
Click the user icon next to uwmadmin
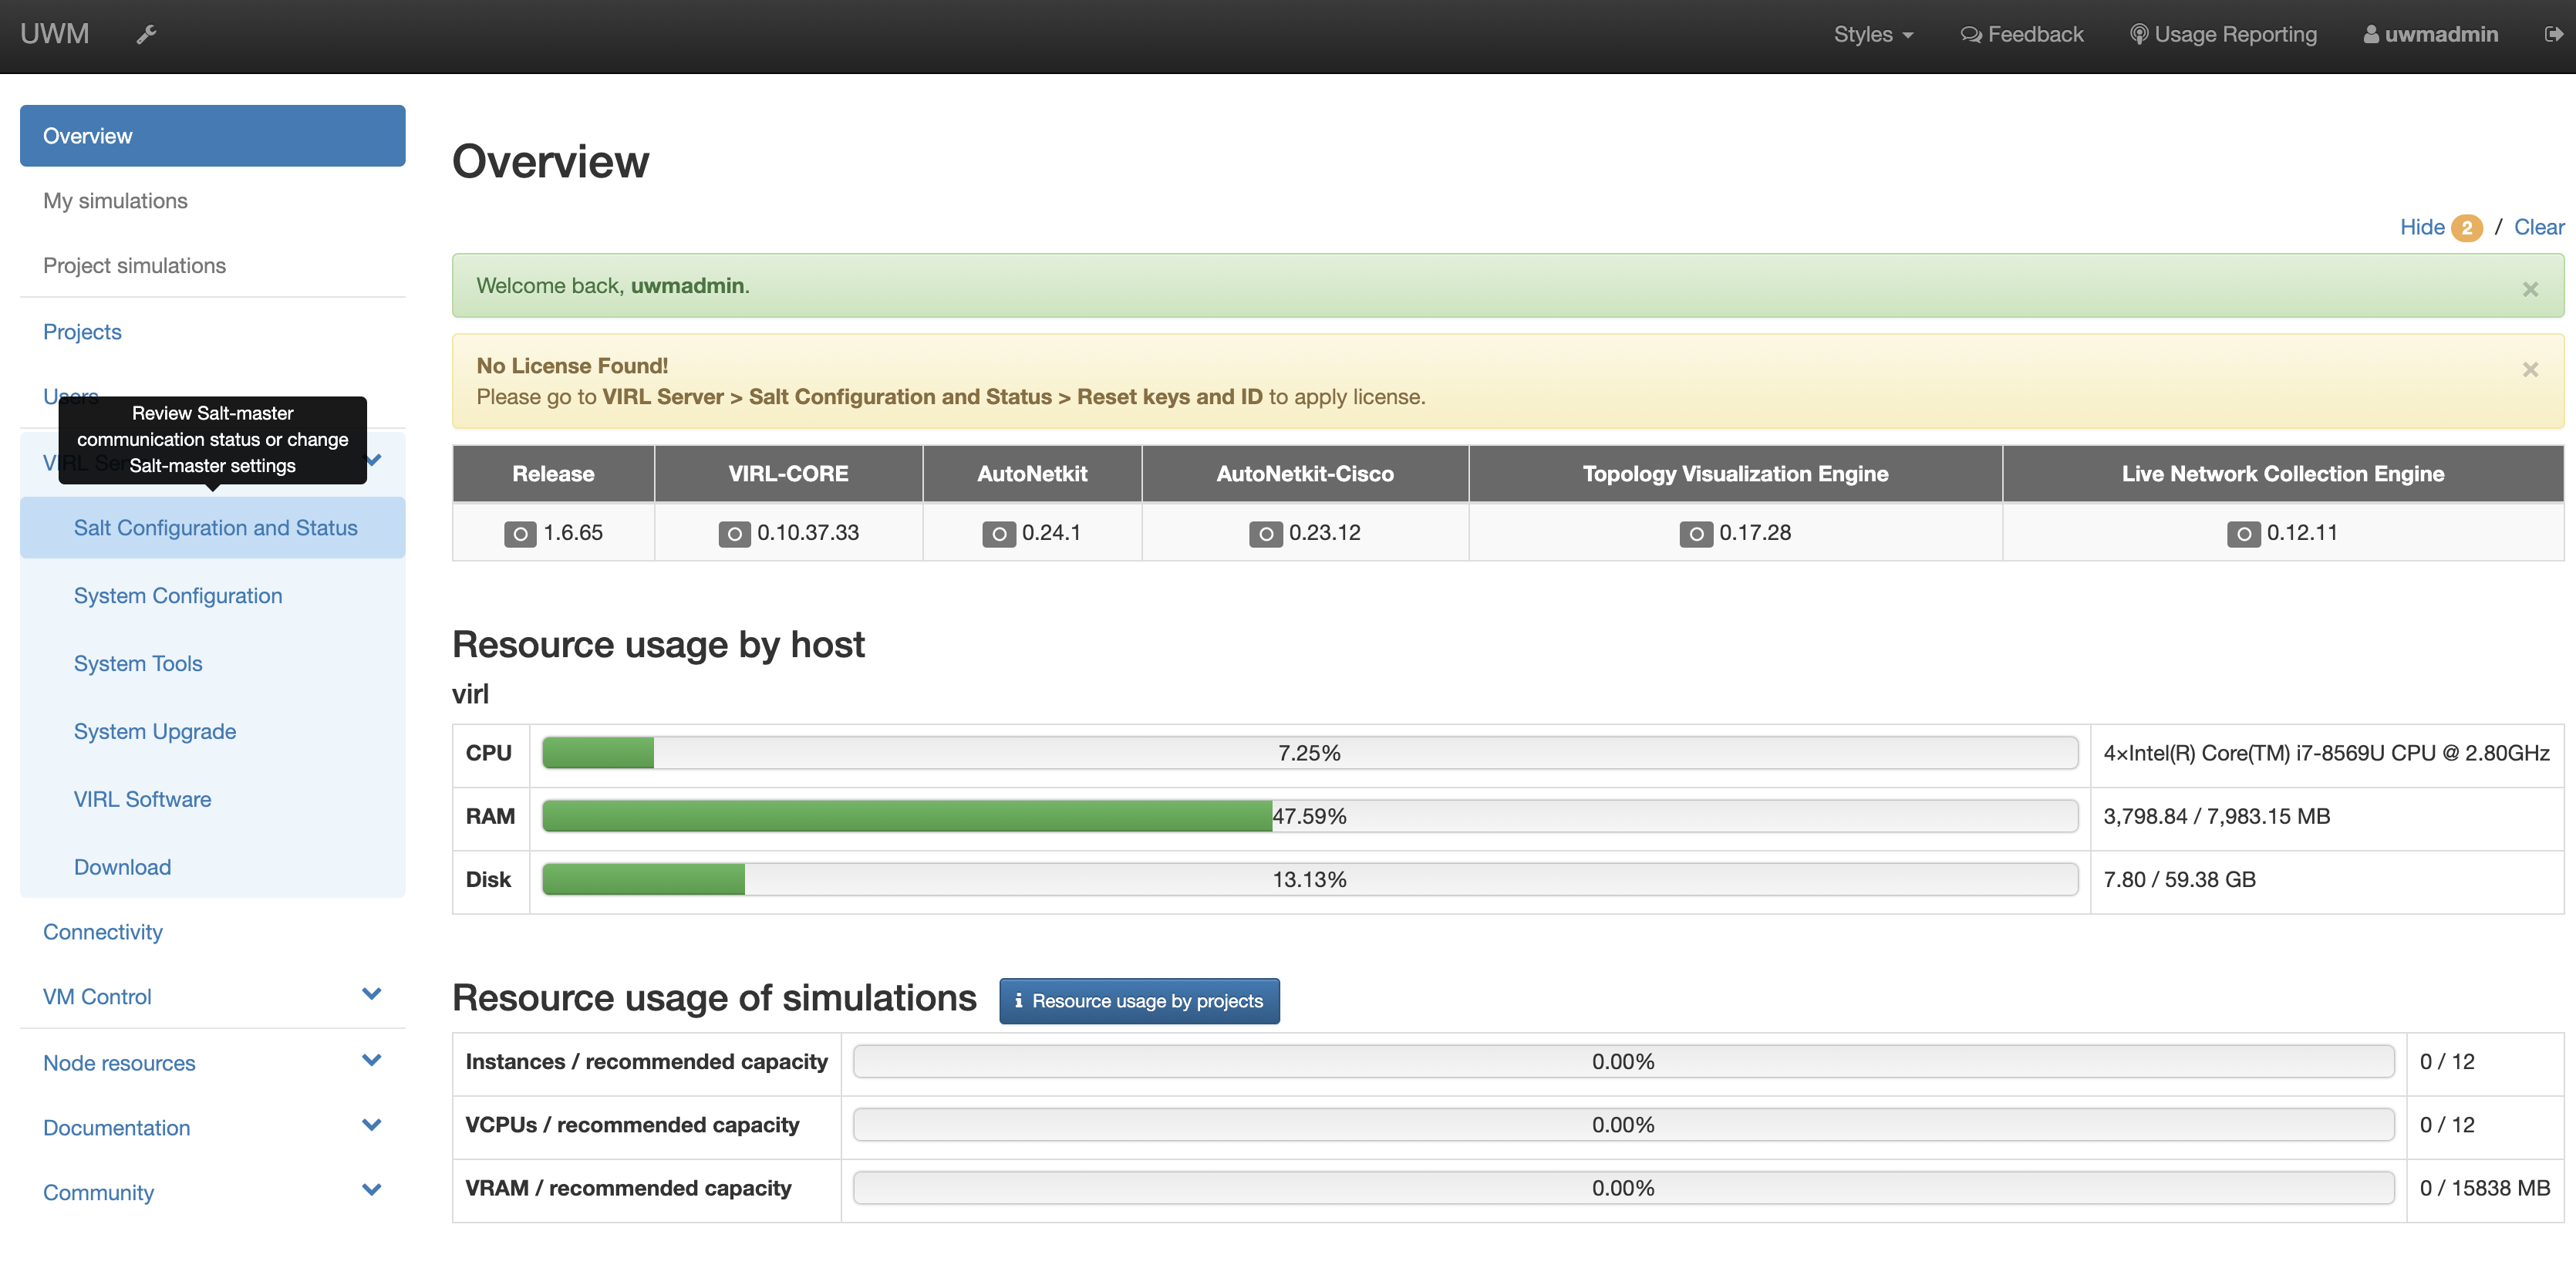(2370, 33)
